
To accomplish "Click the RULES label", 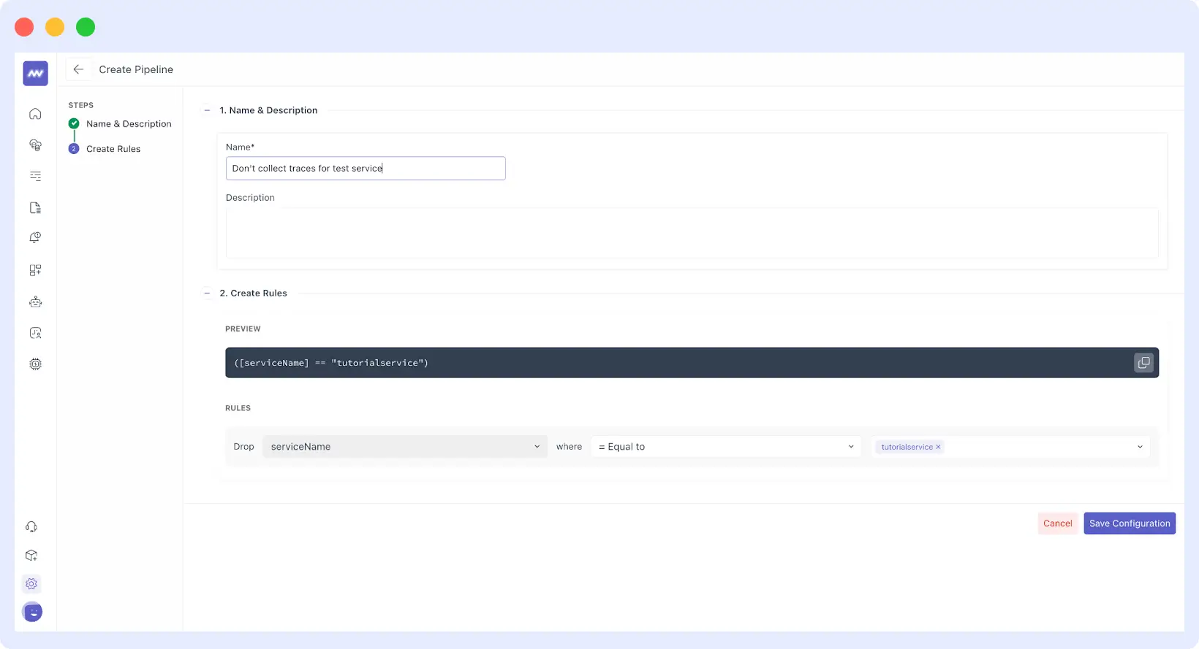I will 238,408.
